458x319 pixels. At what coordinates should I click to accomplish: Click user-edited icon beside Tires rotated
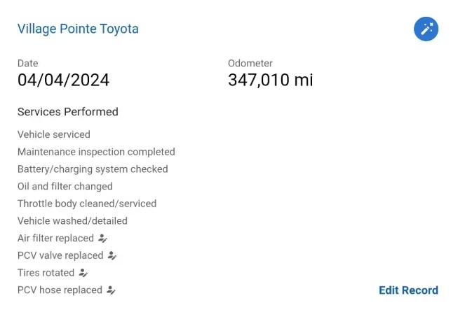point(83,273)
